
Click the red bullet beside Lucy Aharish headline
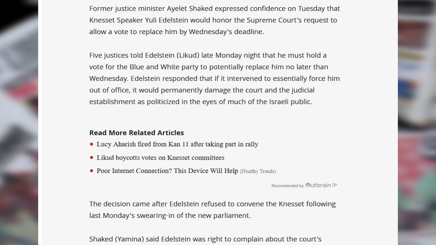[91, 144]
